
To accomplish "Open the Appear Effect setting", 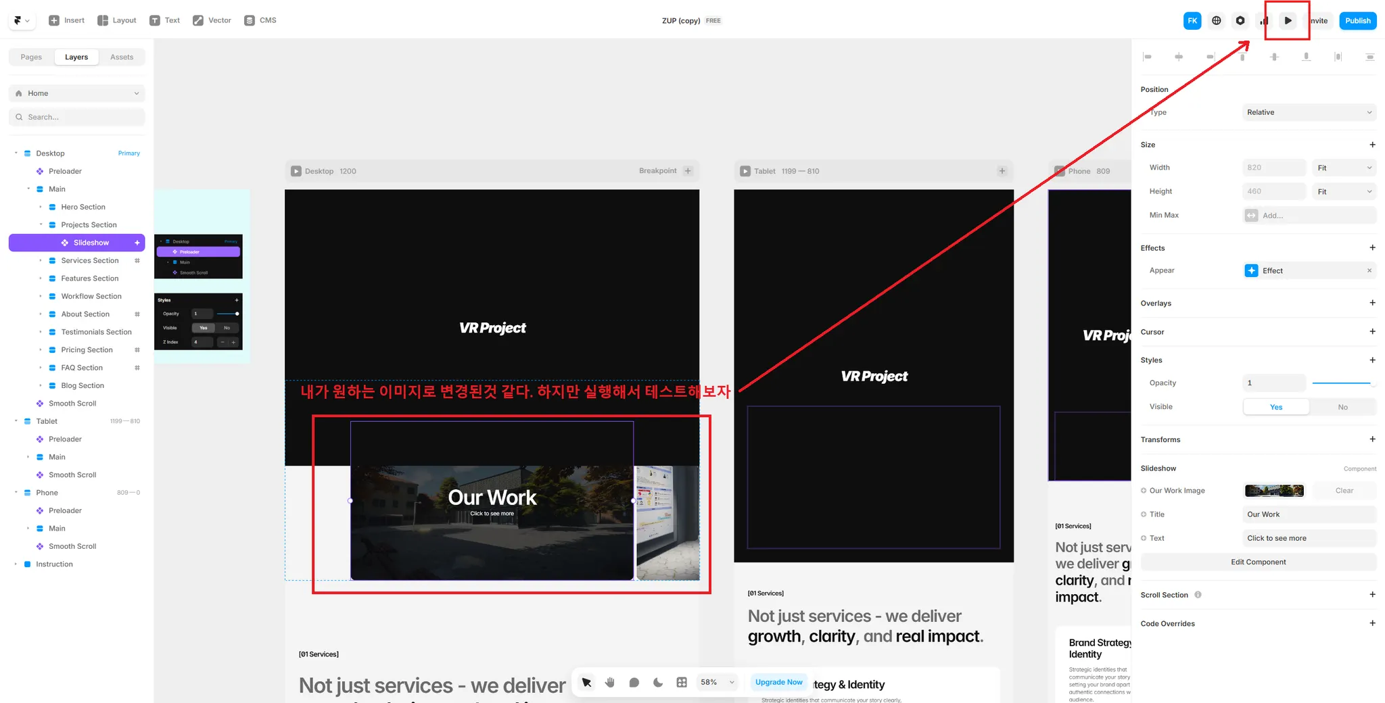I will click(x=1302, y=271).
